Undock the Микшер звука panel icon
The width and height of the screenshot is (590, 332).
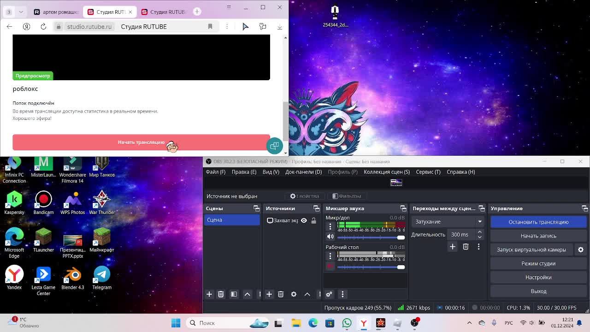(403, 208)
